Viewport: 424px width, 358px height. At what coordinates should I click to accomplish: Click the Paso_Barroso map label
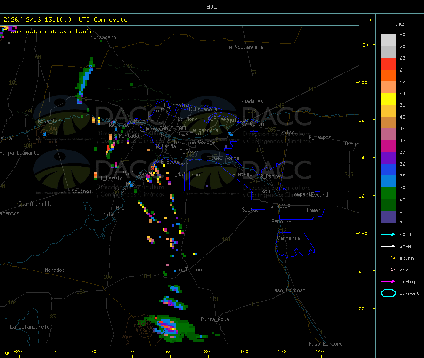point(288,290)
